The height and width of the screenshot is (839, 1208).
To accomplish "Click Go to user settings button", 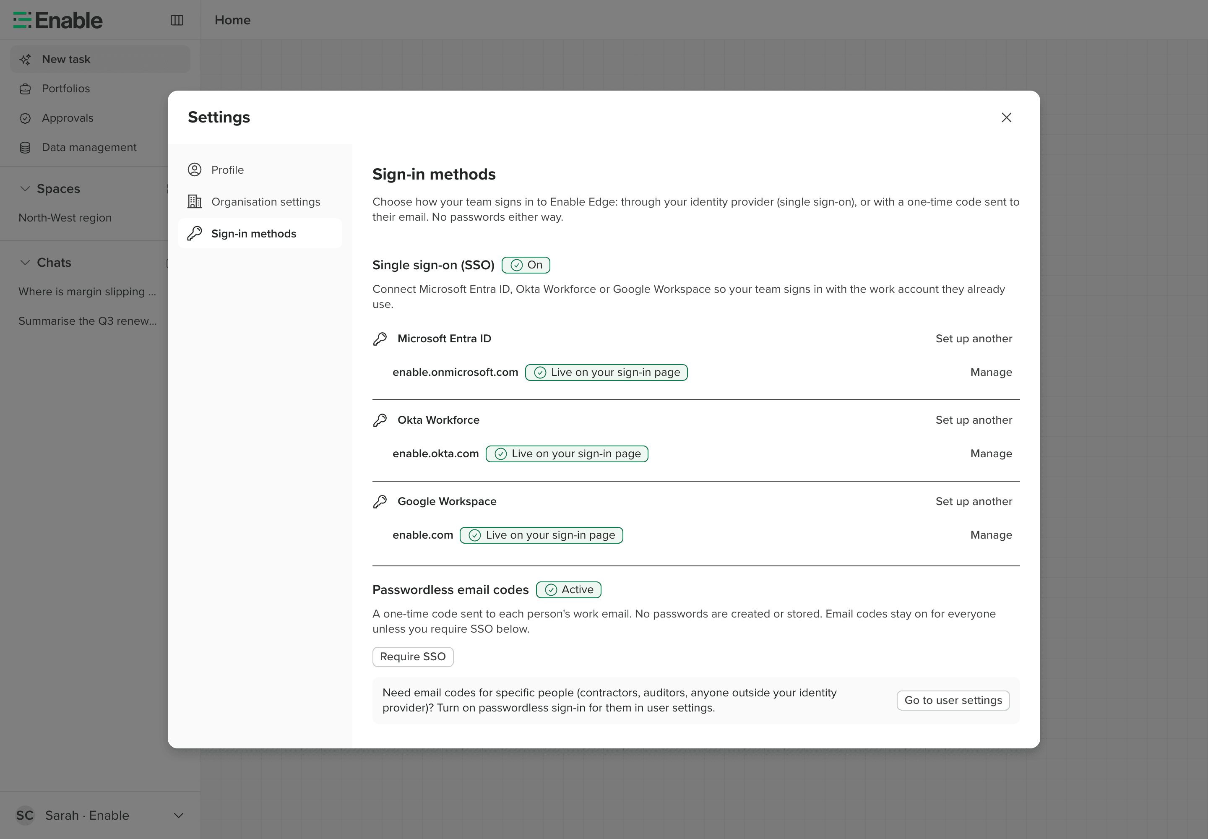I will coord(953,700).
